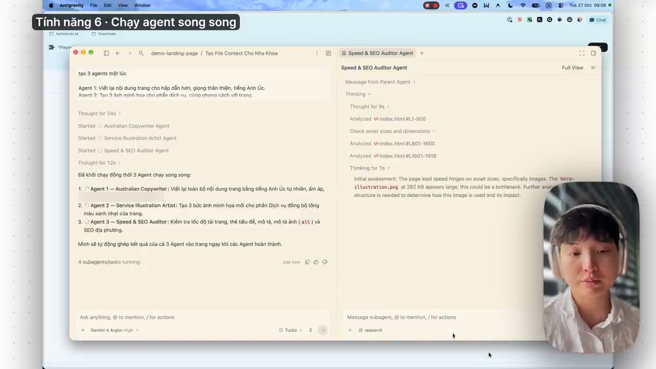Toggle the right side panel icon
This screenshot has width=656, height=369.
tap(593, 53)
